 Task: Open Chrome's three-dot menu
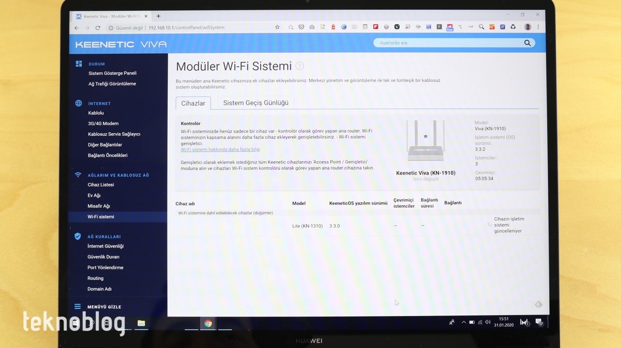(x=538, y=27)
